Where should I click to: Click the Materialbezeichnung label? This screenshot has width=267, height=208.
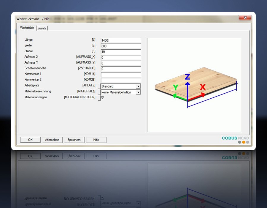tap(38, 91)
